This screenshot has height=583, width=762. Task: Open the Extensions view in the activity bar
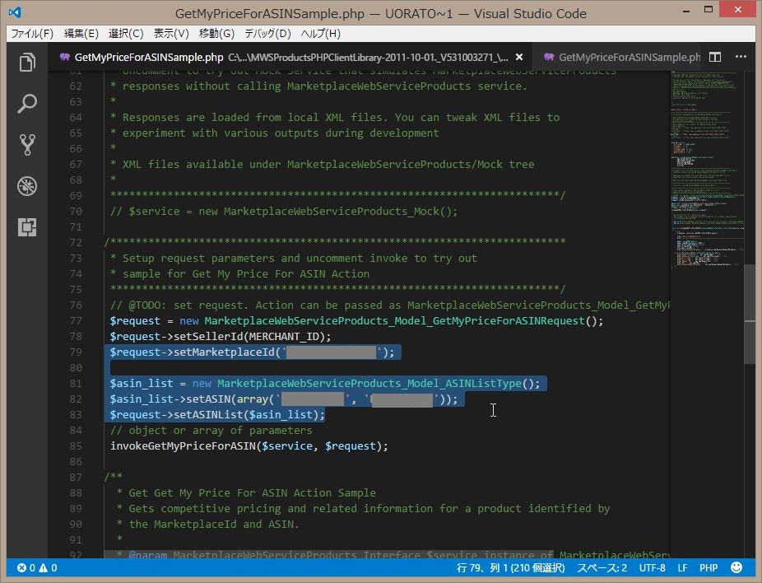pyautogui.click(x=27, y=227)
